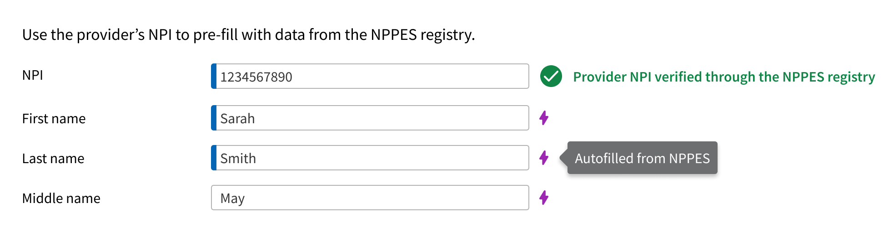Click the Provider NPI verified message text
Screen dimensions: 894x232
point(724,77)
